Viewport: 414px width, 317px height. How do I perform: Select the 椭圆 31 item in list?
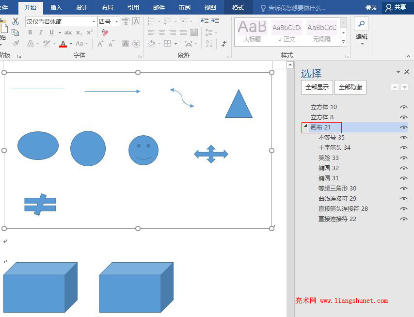pyautogui.click(x=328, y=178)
